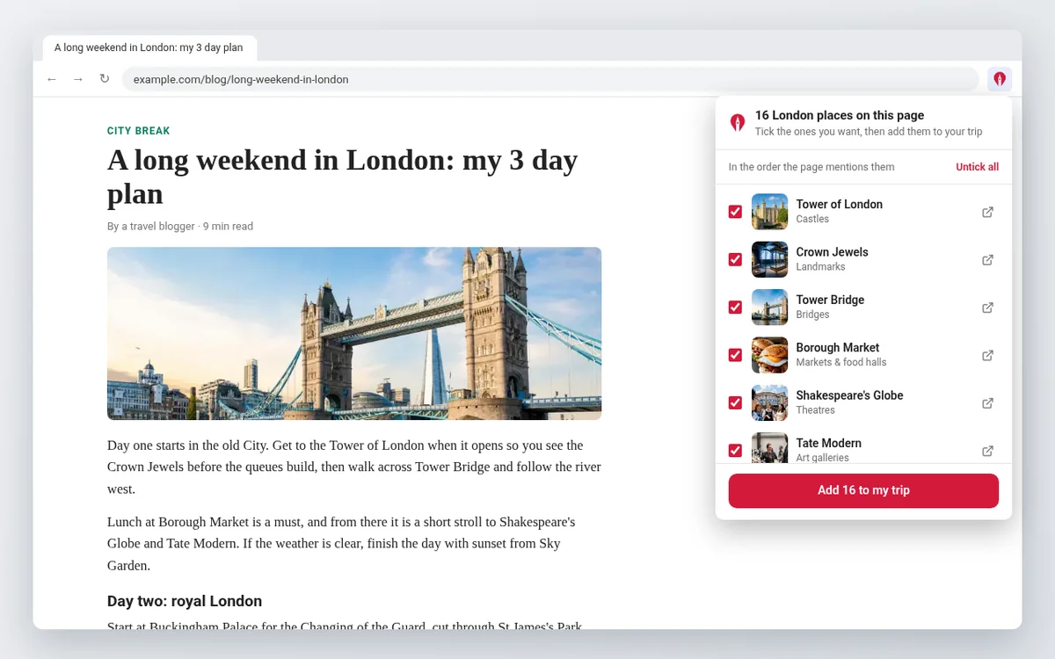Untick the Crown Jewels checkbox

735,260
